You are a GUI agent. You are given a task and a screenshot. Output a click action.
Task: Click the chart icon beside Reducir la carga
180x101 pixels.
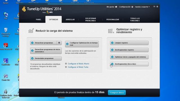pyautogui.click(x=31, y=31)
